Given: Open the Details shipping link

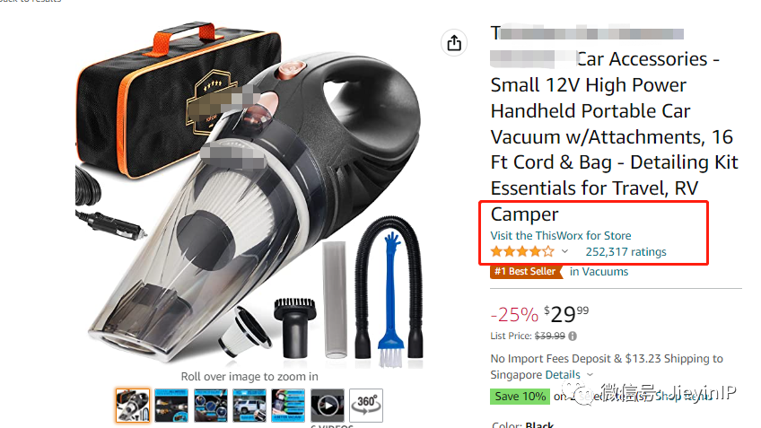Looking at the screenshot, I should (563, 375).
